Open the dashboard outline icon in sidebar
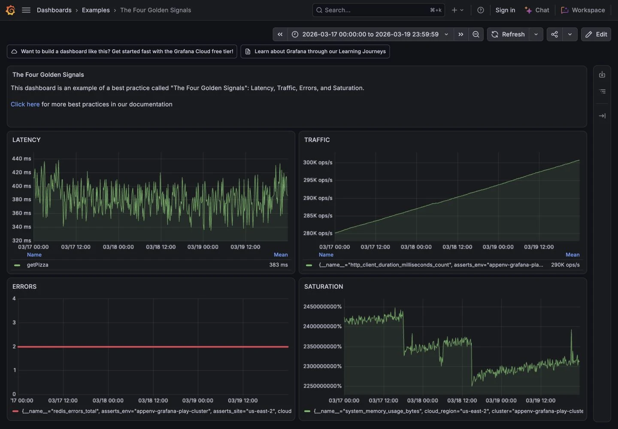Viewport: 618px width, 429px height. (x=602, y=91)
